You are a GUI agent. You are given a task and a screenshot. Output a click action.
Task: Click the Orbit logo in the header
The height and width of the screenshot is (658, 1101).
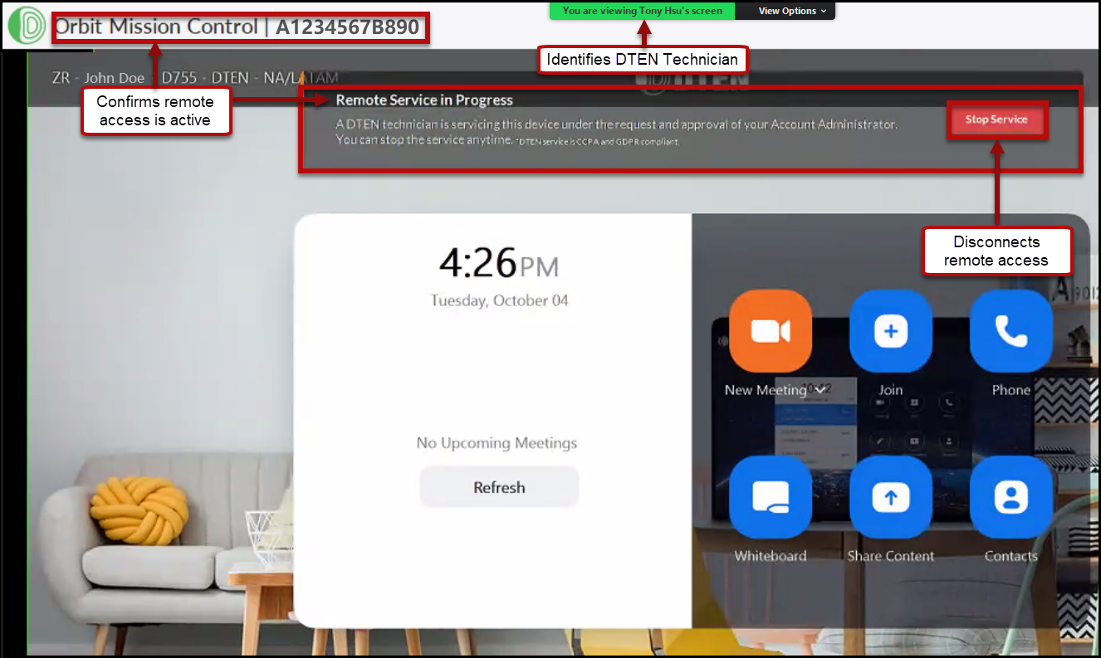(27, 27)
